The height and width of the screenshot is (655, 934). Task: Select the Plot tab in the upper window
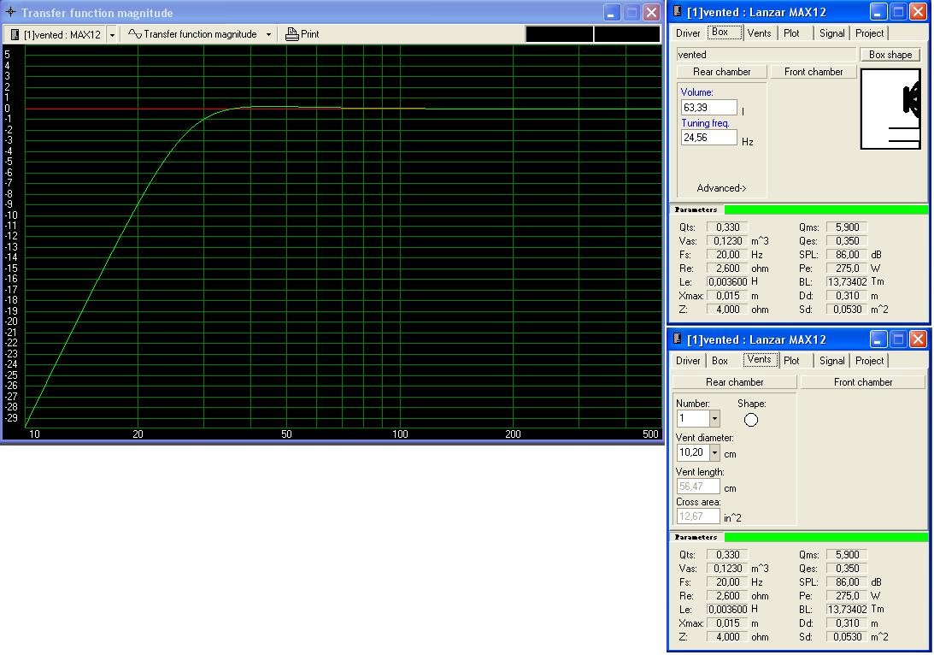(791, 33)
